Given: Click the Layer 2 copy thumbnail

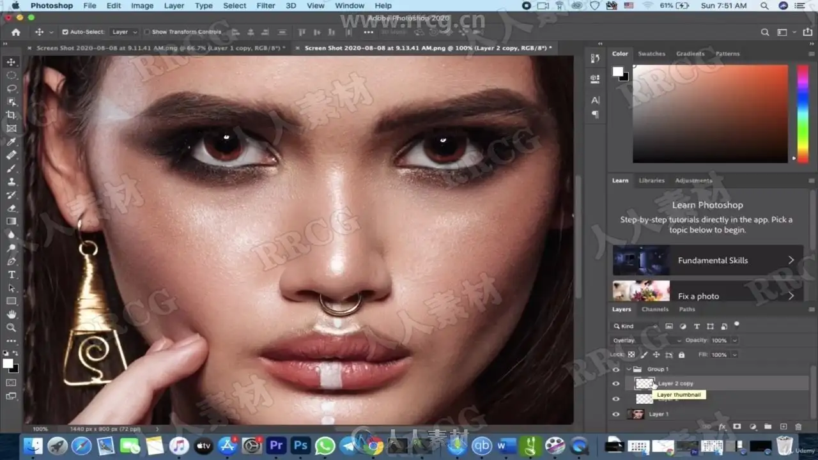Looking at the screenshot, I should 645,383.
